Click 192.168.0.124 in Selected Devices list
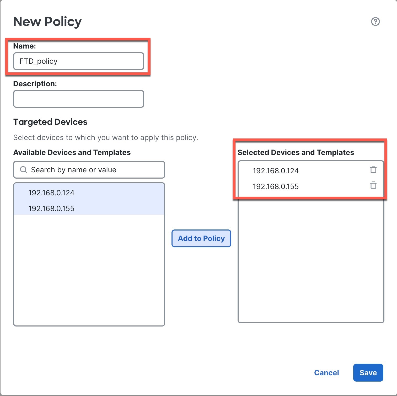Image resolution: width=397 pixels, height=396 pixels. click(276, 171)
